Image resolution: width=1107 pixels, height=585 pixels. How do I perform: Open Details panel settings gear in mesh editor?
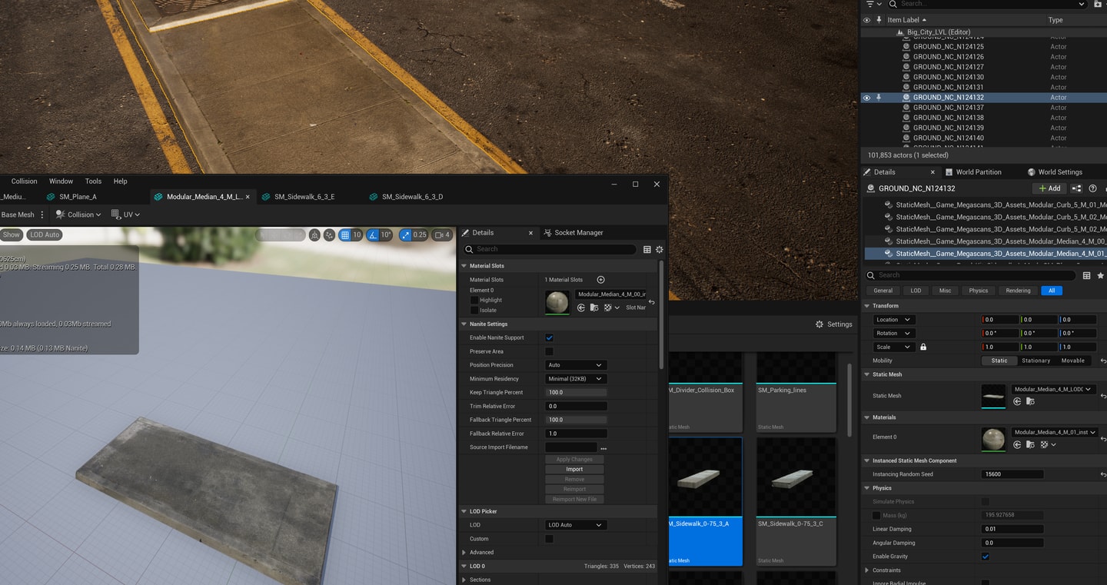coord(659,249)
